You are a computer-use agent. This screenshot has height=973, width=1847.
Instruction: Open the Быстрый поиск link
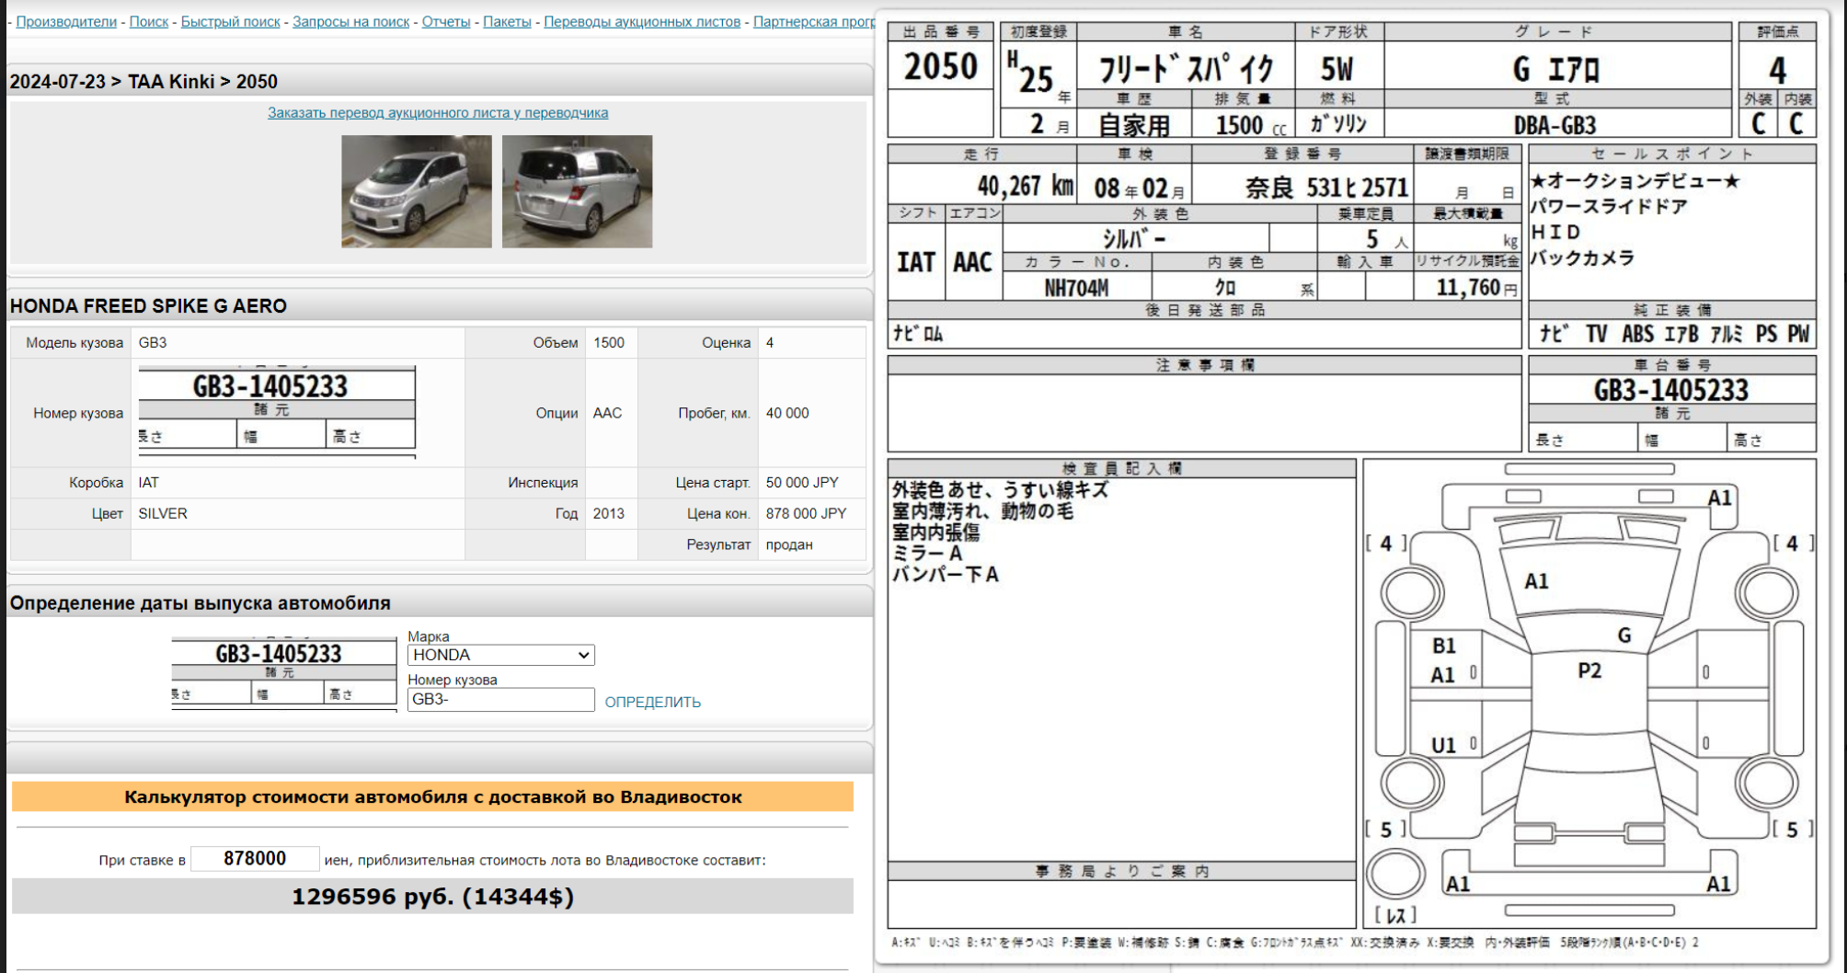(230, 21)
